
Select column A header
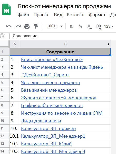(15, 44)
